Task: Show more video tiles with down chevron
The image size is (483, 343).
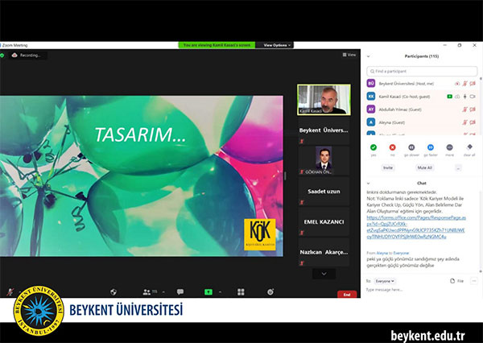Action: coord(324,274)
